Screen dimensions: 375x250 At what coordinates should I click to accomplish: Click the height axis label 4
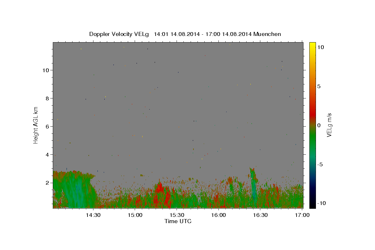click(x=47, y=155)
